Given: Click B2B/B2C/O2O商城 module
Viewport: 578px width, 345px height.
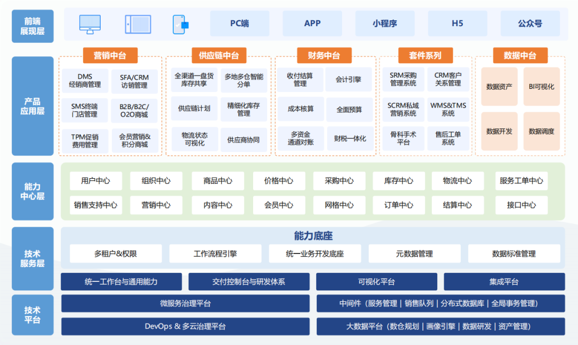Looking at the screenshot, I should [x=134, y=111].
